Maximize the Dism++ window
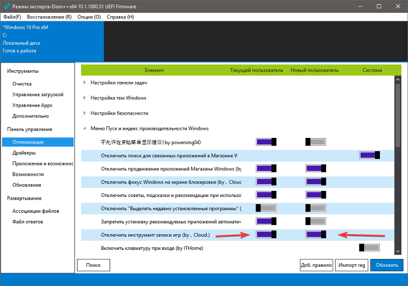The image size is (408, 286). click(379, 6)
